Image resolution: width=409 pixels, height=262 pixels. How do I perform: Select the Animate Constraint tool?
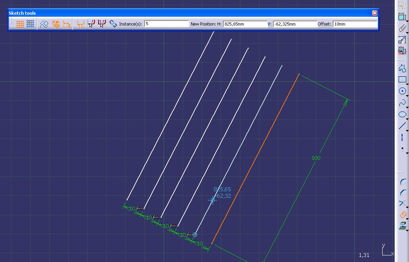pyautogui.click(x=402, y=39)
